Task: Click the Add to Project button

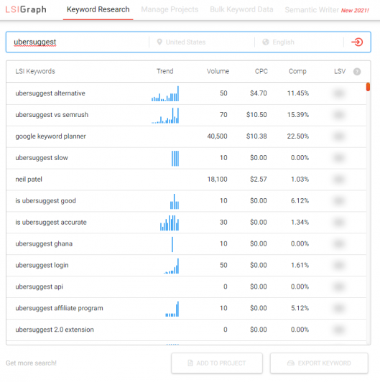Action: pyautogui.click(x=217, y=363)
